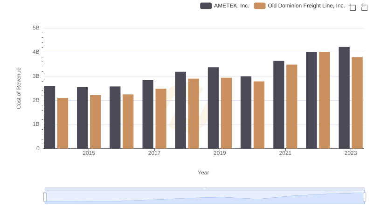Select the AMETEK bar for 2019

point(214,108)
